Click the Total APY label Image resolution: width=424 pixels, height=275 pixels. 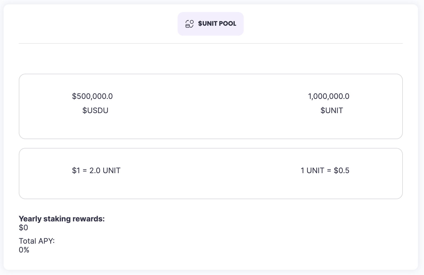coord(37,241)
